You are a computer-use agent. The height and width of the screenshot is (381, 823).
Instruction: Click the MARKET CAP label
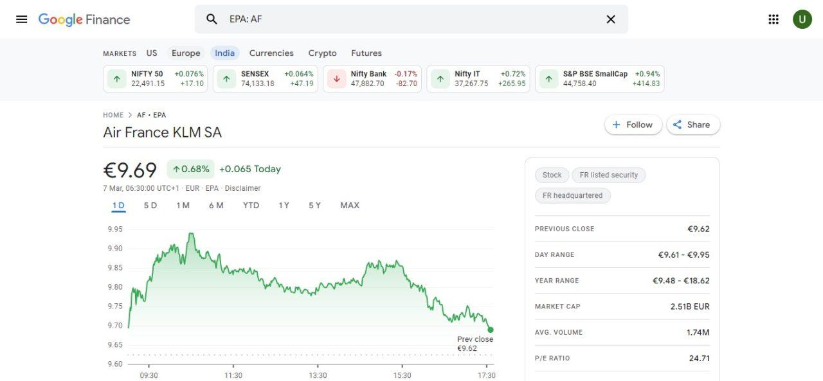point(557,306)
